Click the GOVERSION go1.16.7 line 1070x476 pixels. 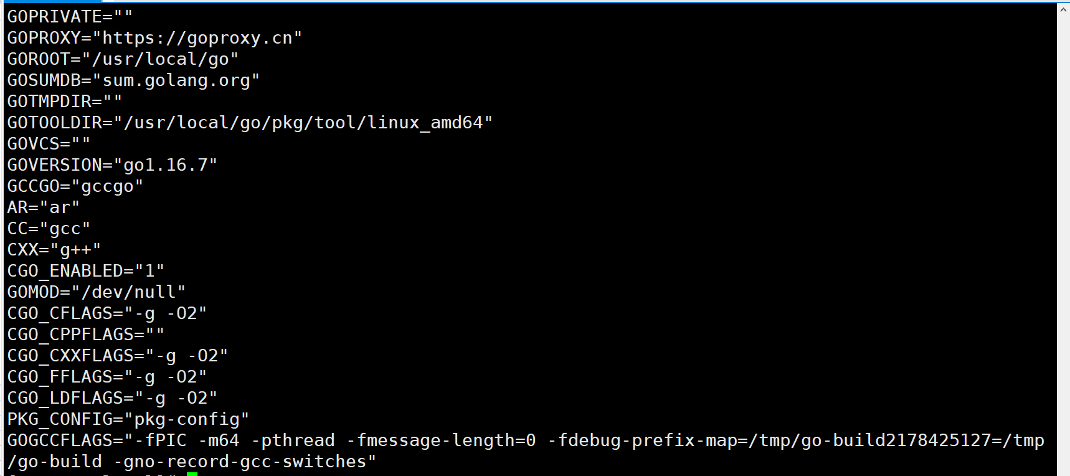(x=112, y=165)
